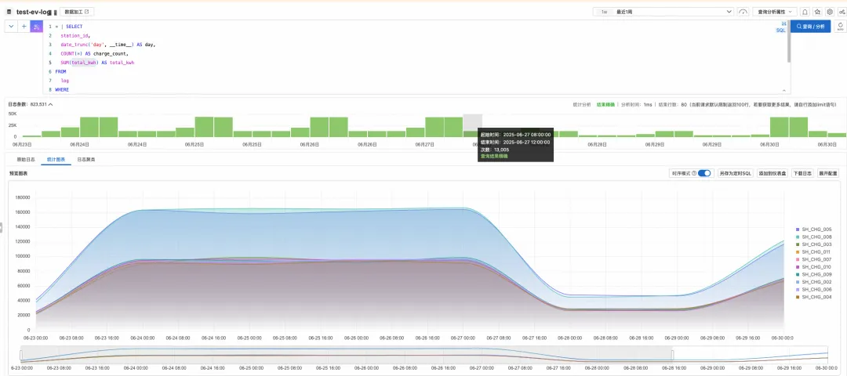Click inside the SQL query editor at SELECT line
Image resolution: width=847 pixels, height=376 pixels.
[74, 27]
